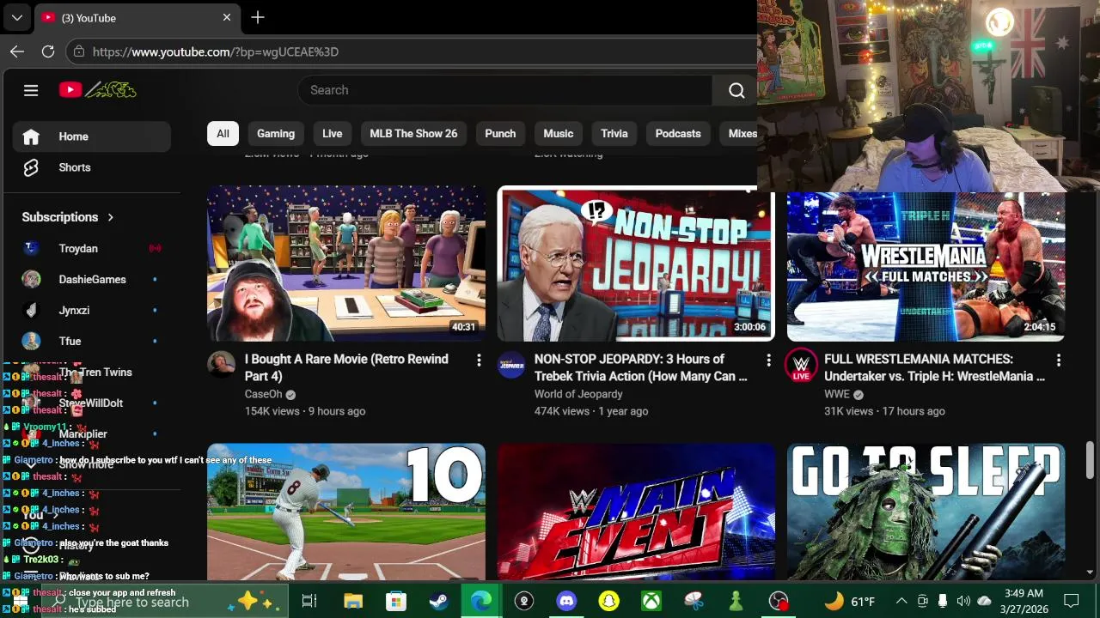Open Shorts from the sidebar
This screenshot has width=1100, height=618.
(91, 167)
